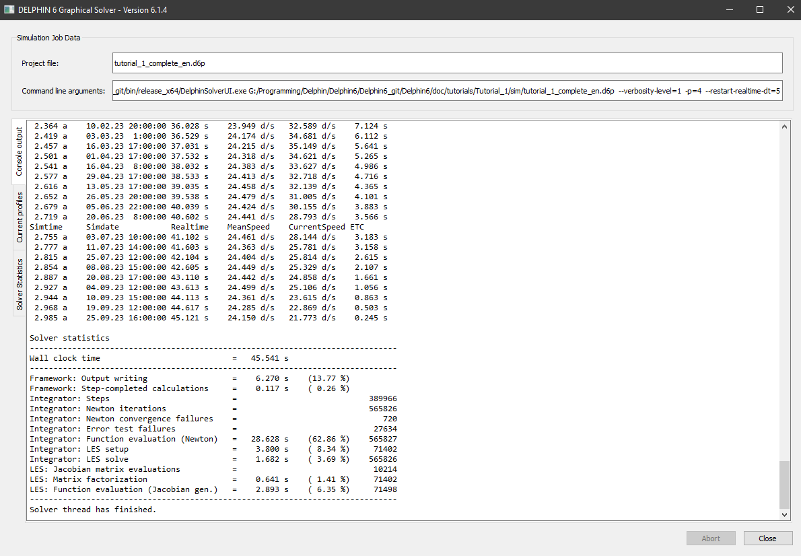Click simdate 03.07.23 10:00:00
Screen dimensions: 801x556
point(126,237)
